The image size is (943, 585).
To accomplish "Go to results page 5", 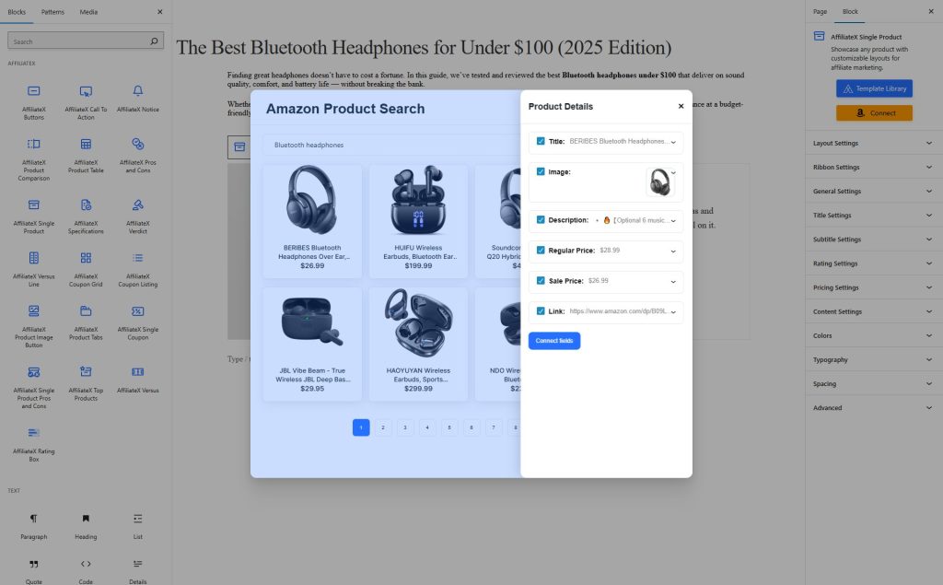I will 449,427.
